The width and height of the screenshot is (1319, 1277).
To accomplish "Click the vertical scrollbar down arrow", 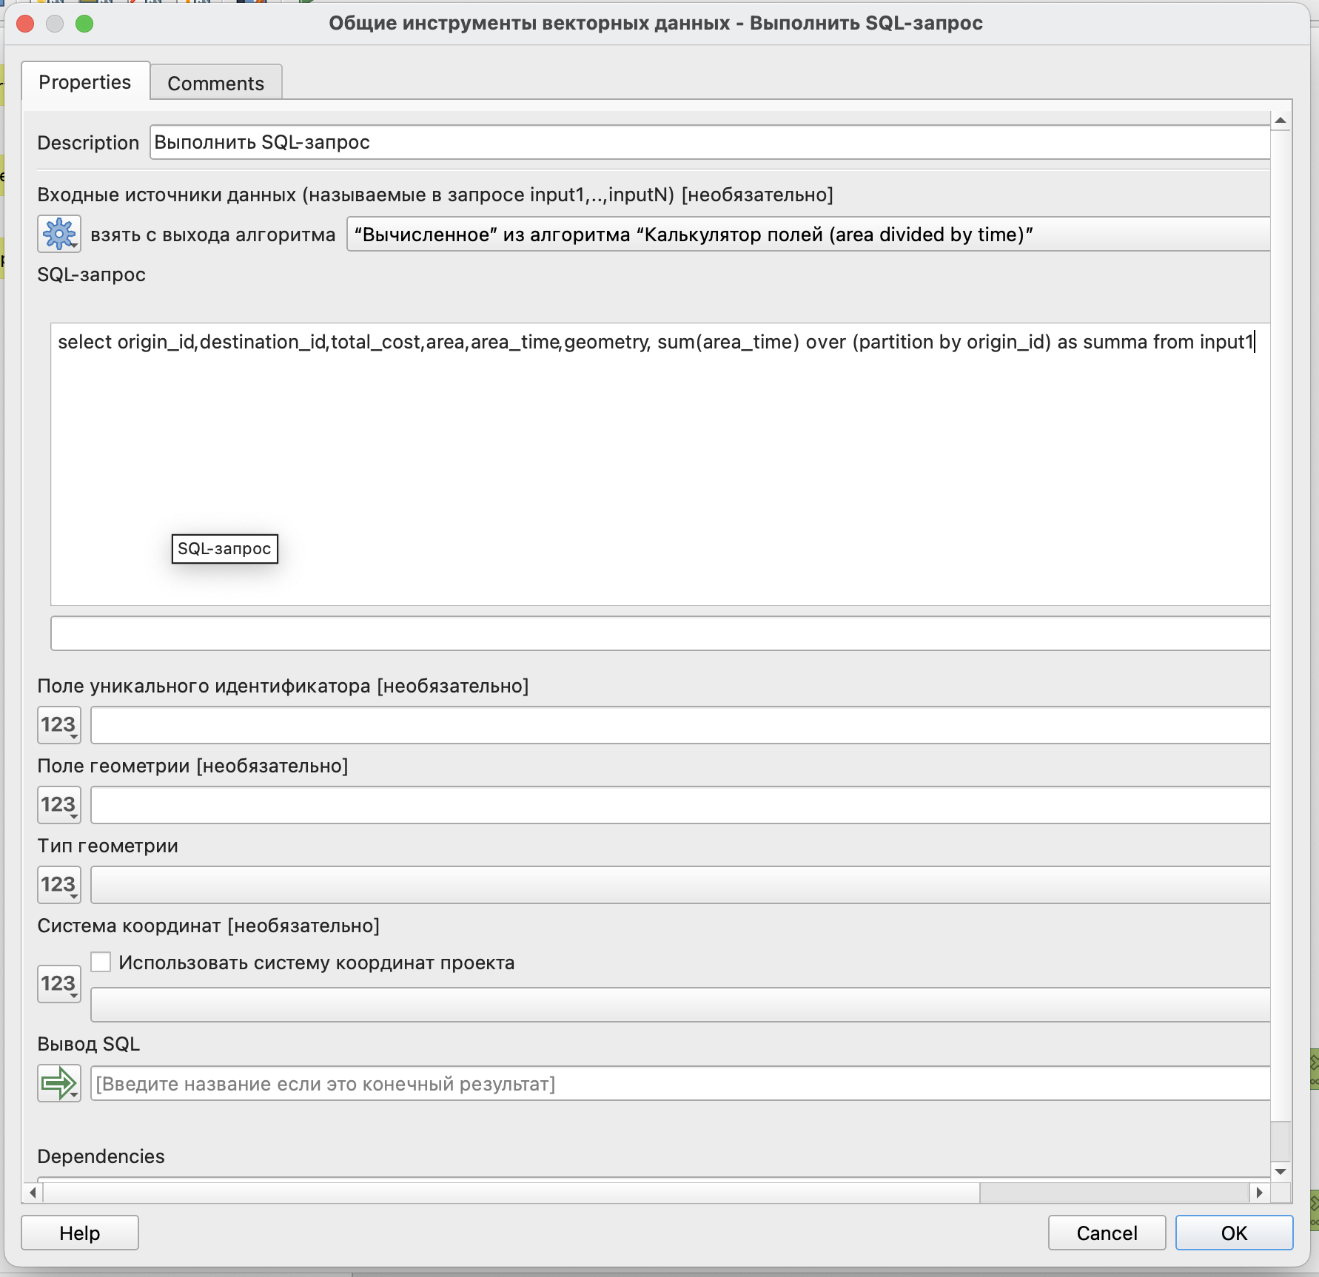I will pos(1281,1171).
